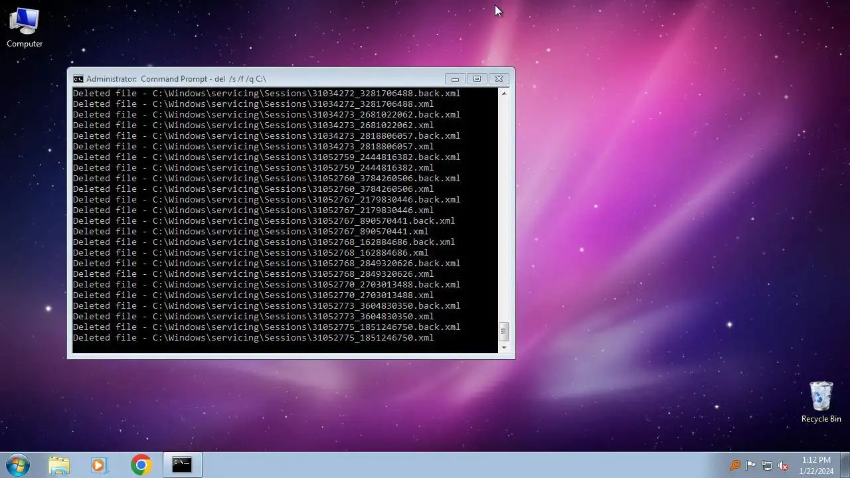This screenshot has width=850, height=478.
Task: Click the console scrollbar down arrow
Action: click(503, 347)
